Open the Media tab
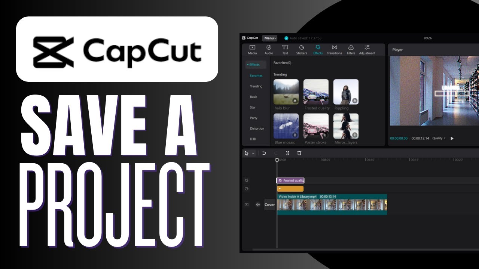The width and height of the screenshot is (479, 269). [252, 49]
